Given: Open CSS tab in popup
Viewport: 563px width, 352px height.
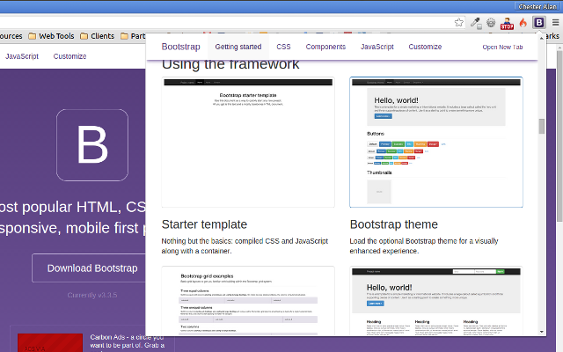Looking at the screenshot, I should 283,47.
